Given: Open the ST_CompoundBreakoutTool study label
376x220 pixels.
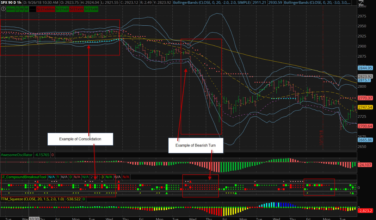Looking at the screenshot, I should tap(24, 177).
